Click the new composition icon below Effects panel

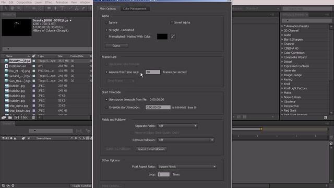coord(326,118)
